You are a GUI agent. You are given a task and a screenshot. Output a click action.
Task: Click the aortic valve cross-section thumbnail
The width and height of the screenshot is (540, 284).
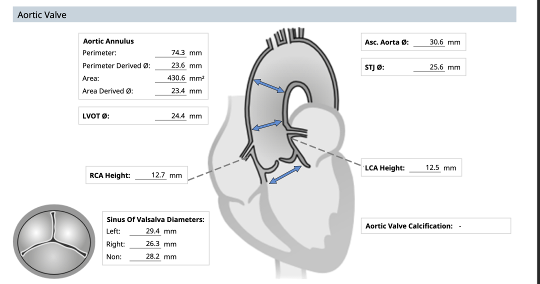[x=53, y=241]
